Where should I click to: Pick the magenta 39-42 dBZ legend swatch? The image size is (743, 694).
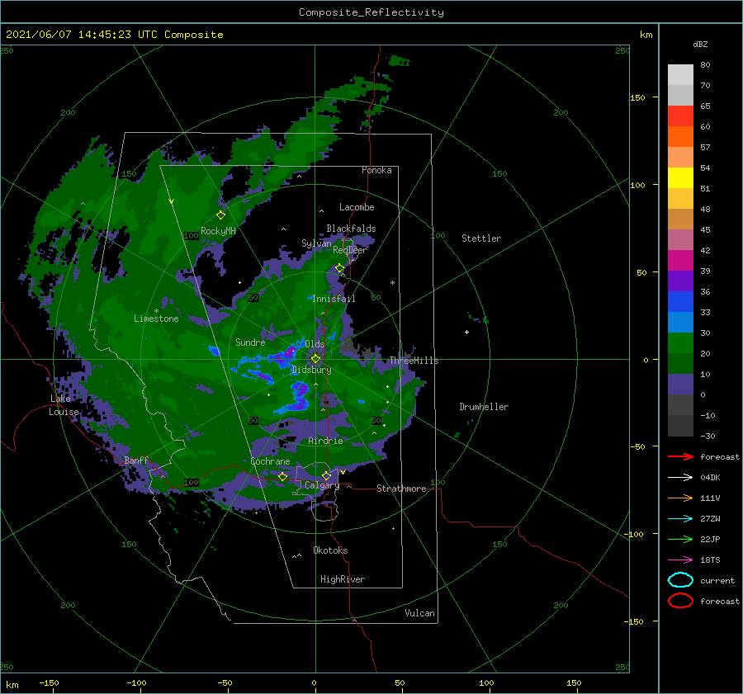pyautogui.click(x=680, y=260)
